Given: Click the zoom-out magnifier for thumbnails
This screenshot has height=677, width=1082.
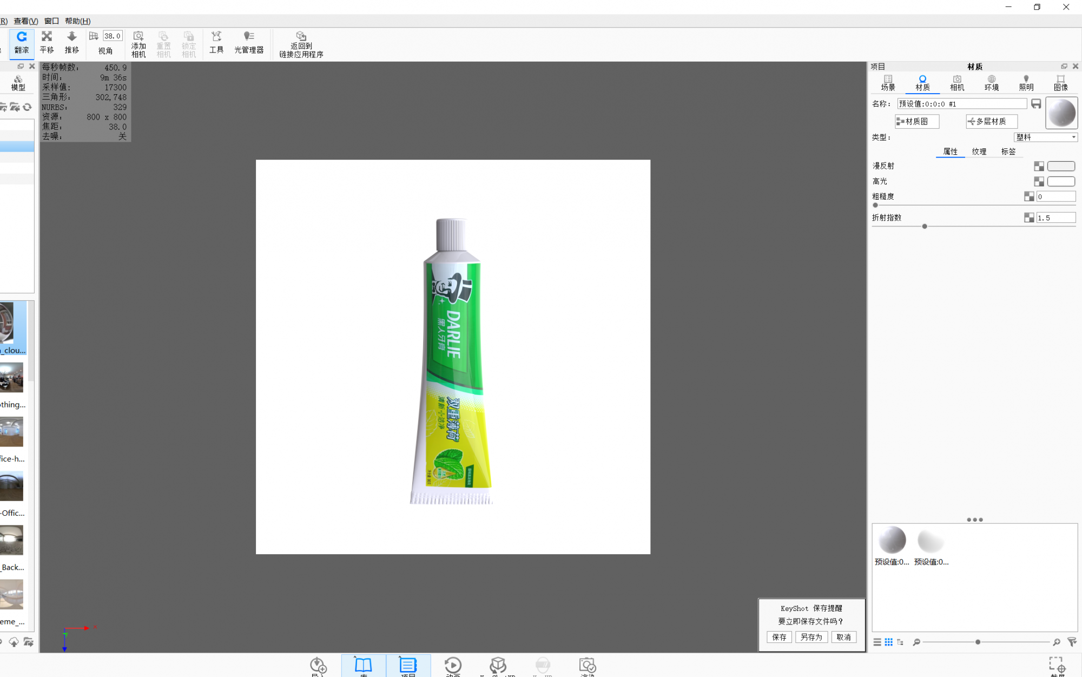Looking at the screenshot, I should [916, 642].
